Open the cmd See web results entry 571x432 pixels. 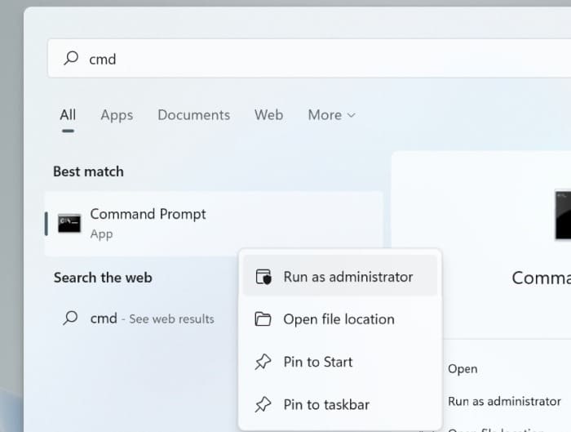point(139,318)
